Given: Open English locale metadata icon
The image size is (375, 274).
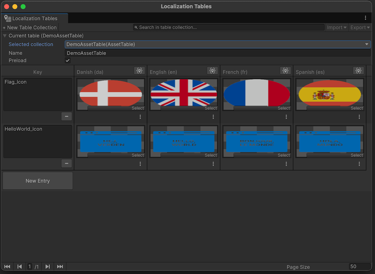Looking at the screenshot, I should click(x=212, y=71).
